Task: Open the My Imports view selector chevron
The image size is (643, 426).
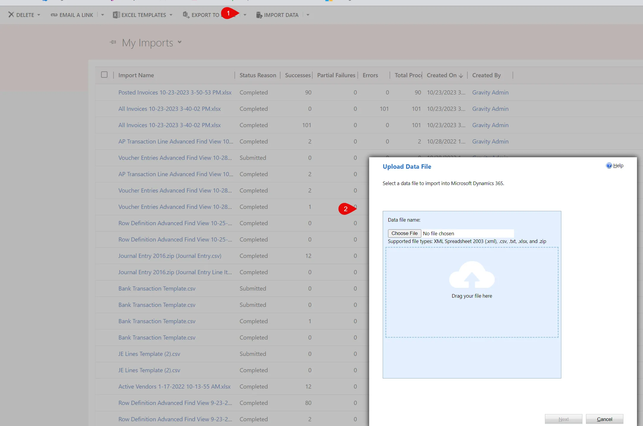Action: click(179, 42)
